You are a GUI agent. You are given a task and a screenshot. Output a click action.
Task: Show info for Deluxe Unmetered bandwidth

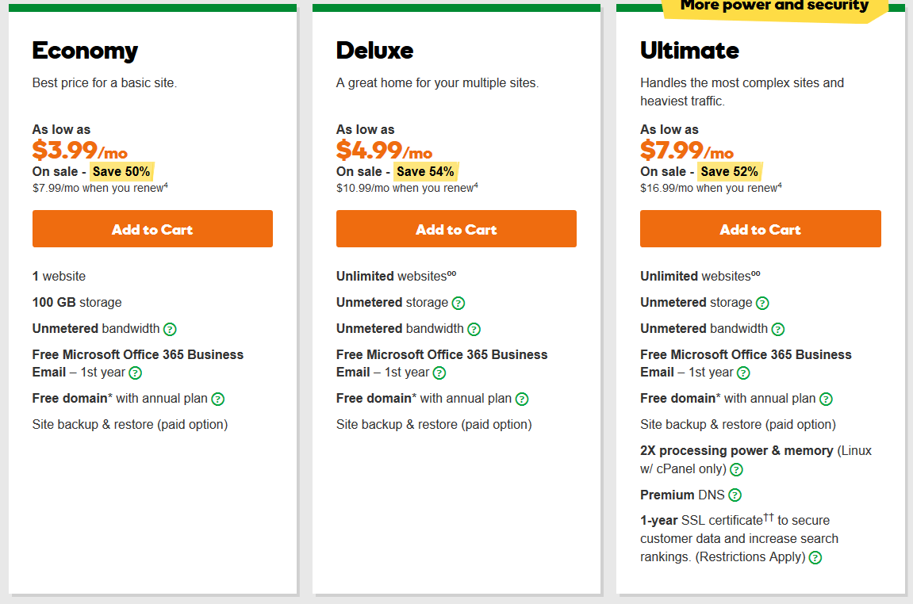point(474,330)
